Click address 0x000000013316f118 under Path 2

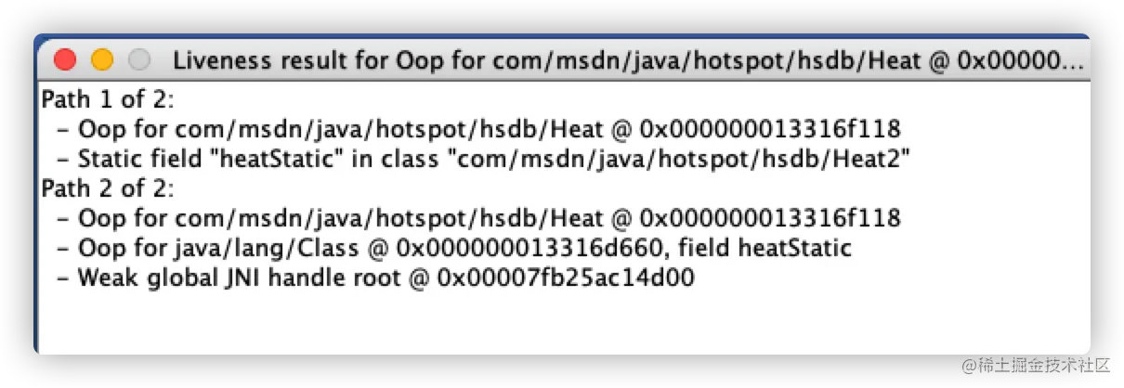point(767,218)
